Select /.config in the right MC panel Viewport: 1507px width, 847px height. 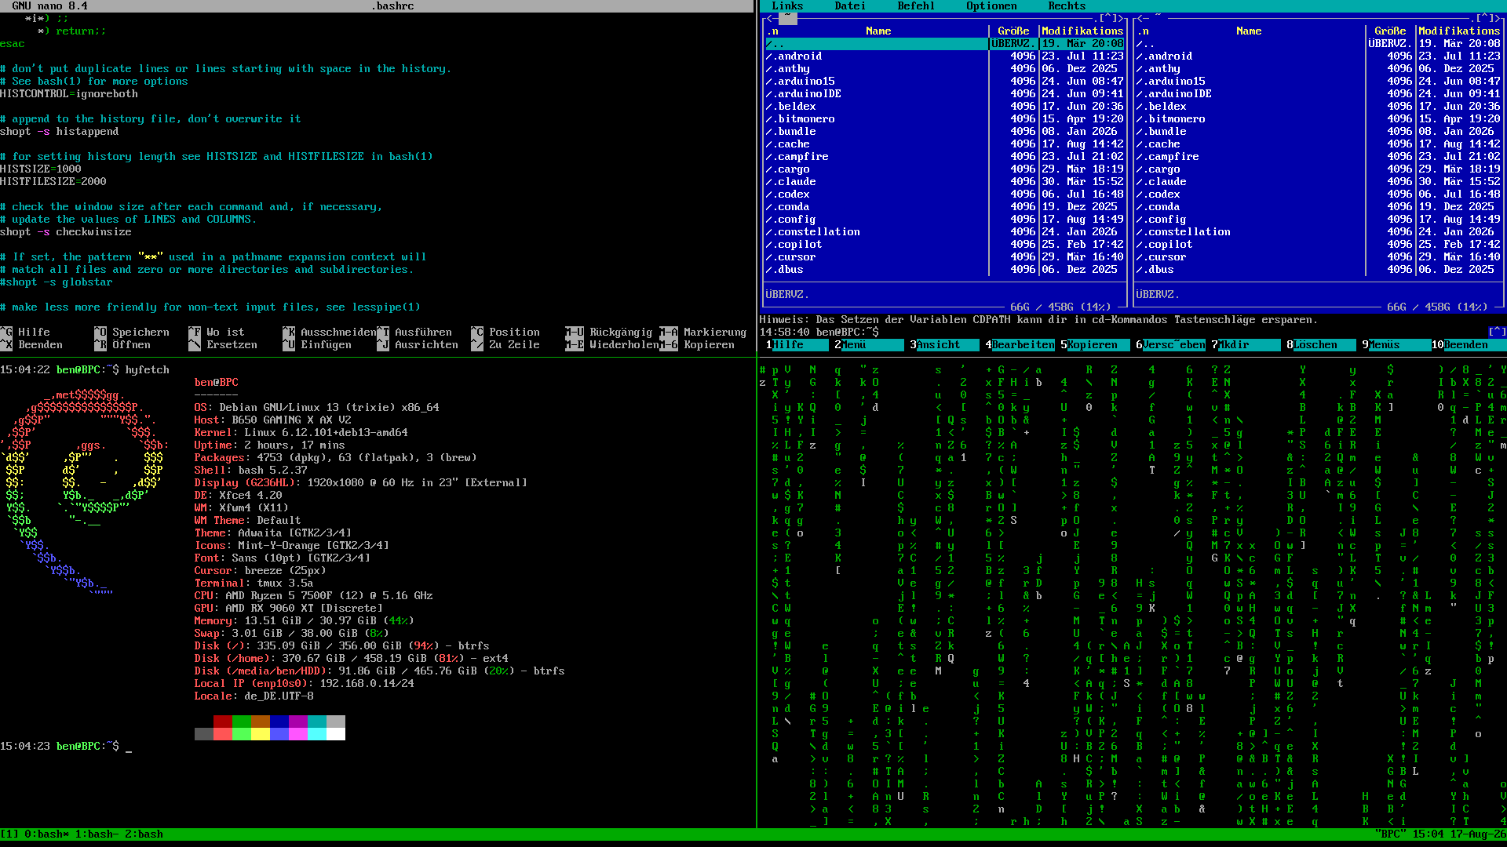click(1318, 220)
